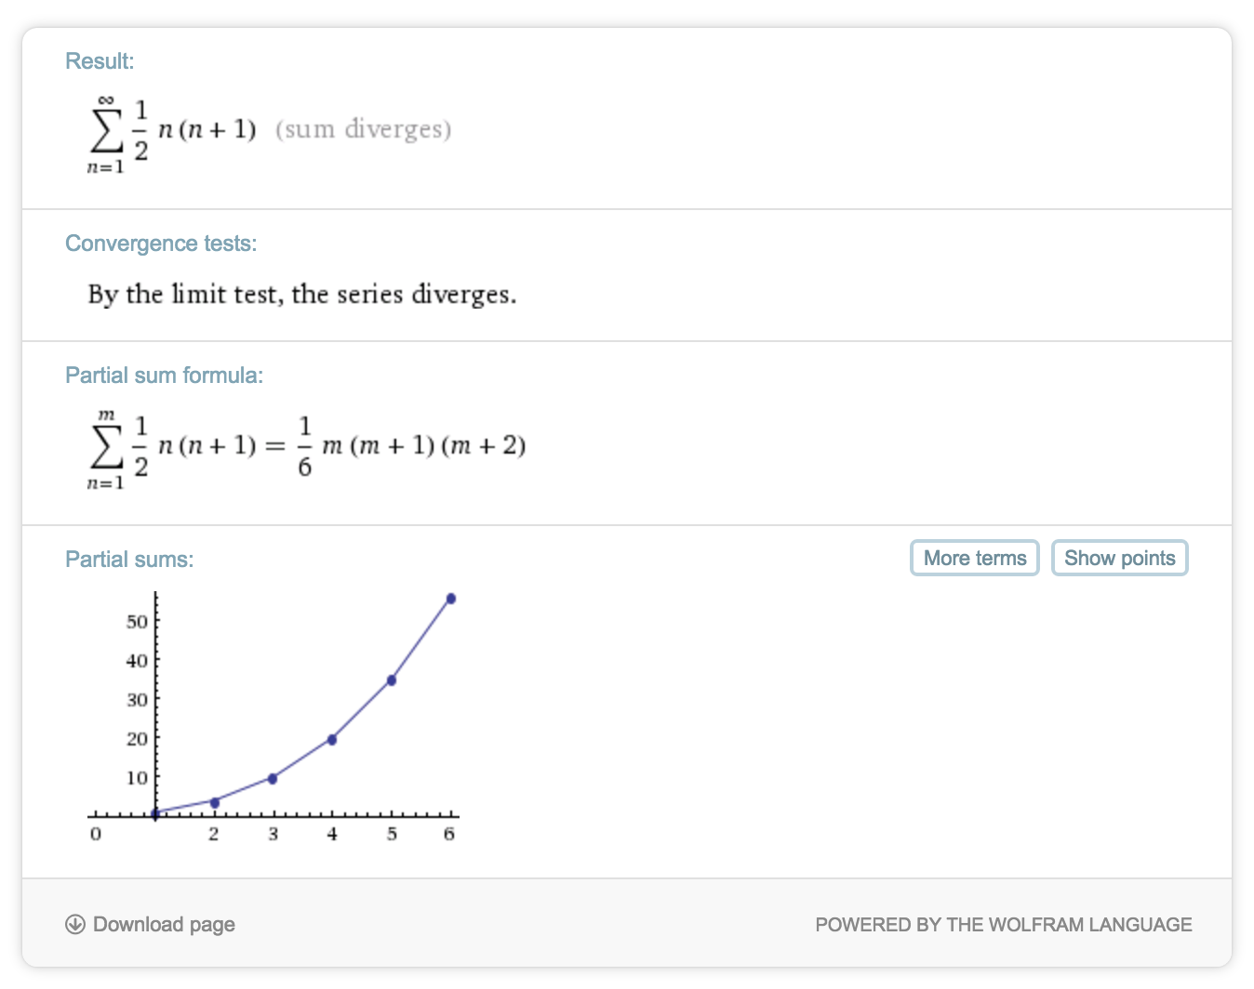Viewport: 1254px width, 989px height.
Task: Click the summation sigma in the Result formula
Action: (x=105, y=130)
